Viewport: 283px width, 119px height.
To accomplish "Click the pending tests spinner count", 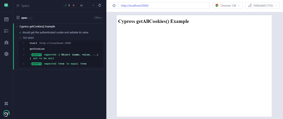I will click(x=83, y=5).
